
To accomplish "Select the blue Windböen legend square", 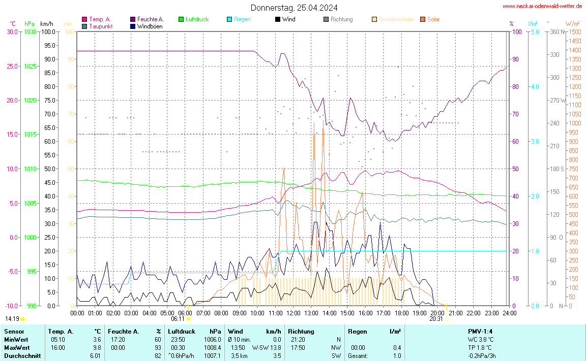I will (133, 26).
